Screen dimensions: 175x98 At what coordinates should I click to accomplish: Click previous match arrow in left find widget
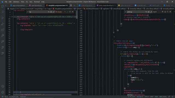tap(65, 12)
